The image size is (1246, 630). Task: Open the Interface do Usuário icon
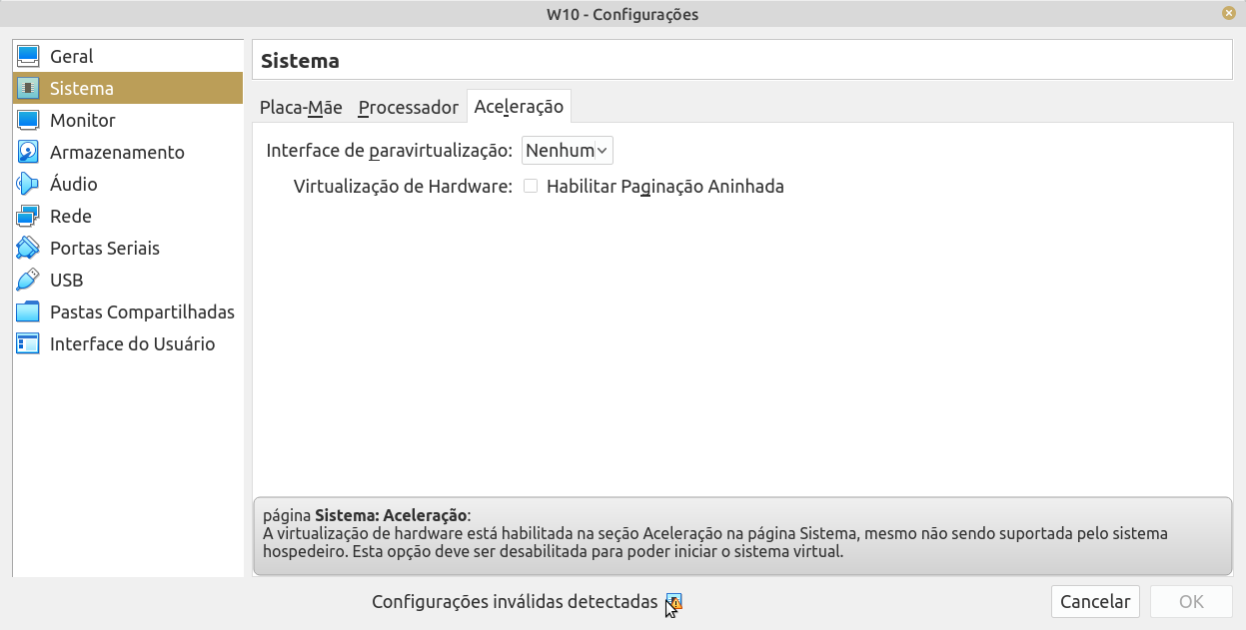(x=28, y=344)
